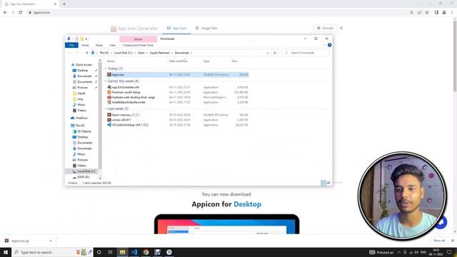Open new Chrome tab with plus button
Viewport: 457px width, 257px height.
coord(64,4)
